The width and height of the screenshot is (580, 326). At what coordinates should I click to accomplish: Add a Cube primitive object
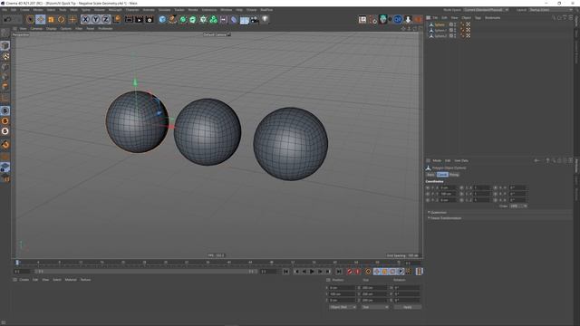point(162,19)
